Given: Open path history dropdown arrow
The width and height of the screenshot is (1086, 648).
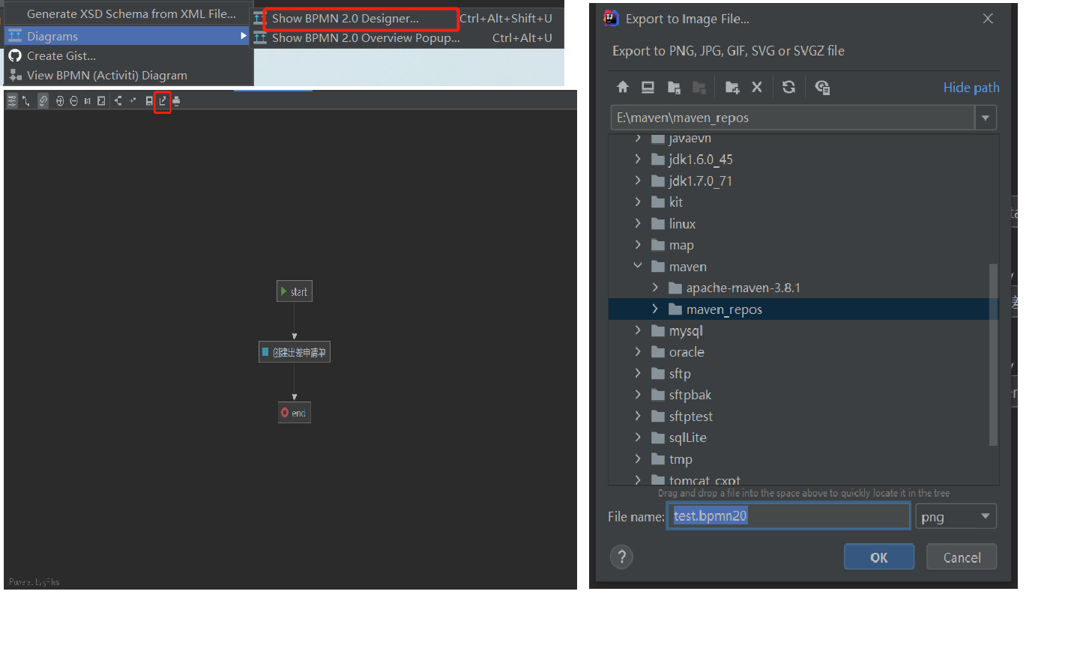Looking at the screenshot, I should [986, 118].
